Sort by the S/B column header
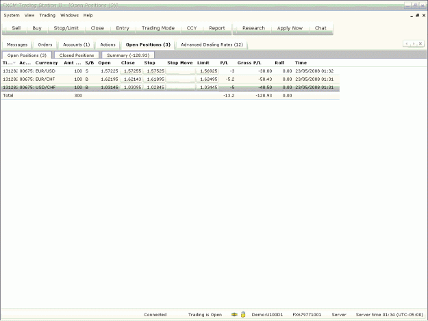This screenshot has width=428, height=321. 89,63
